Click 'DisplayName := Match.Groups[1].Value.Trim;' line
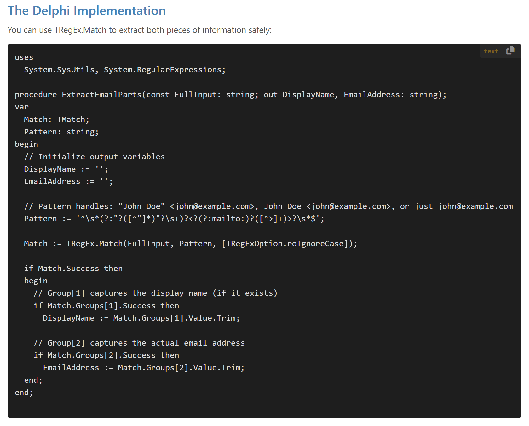 pyautogui.click(x=141, y=318)
